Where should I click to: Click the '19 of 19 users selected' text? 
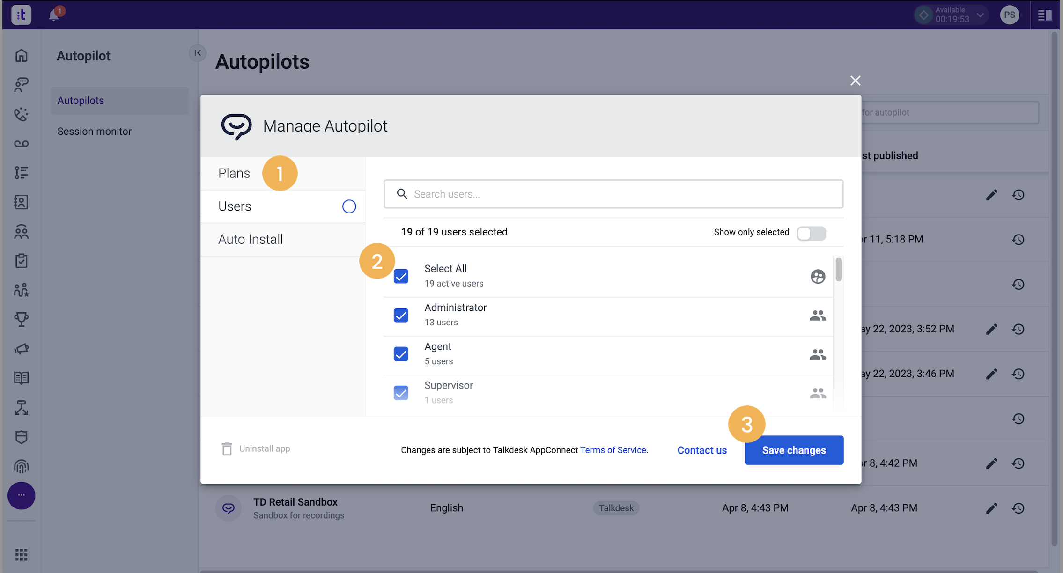click(x=454, y=232)
